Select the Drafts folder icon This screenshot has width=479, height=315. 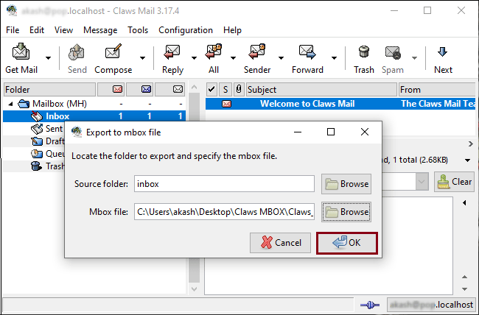point(37,141)
